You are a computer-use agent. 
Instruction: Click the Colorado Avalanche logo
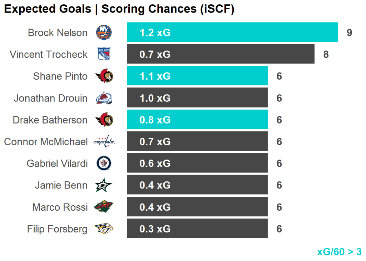coord(104,98)
